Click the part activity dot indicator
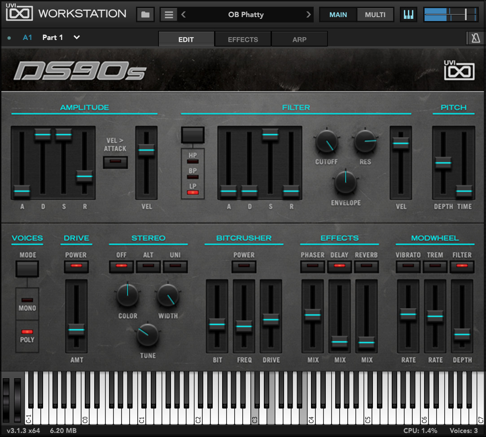This screenshot has width=486, height=437. (9, 38)
